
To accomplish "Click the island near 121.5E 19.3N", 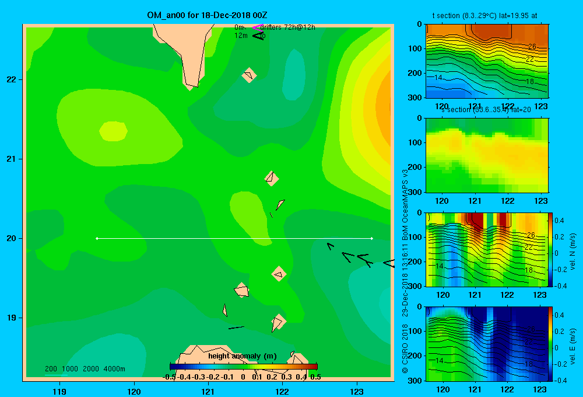I will pyautogui.click(x=242, y=290).
